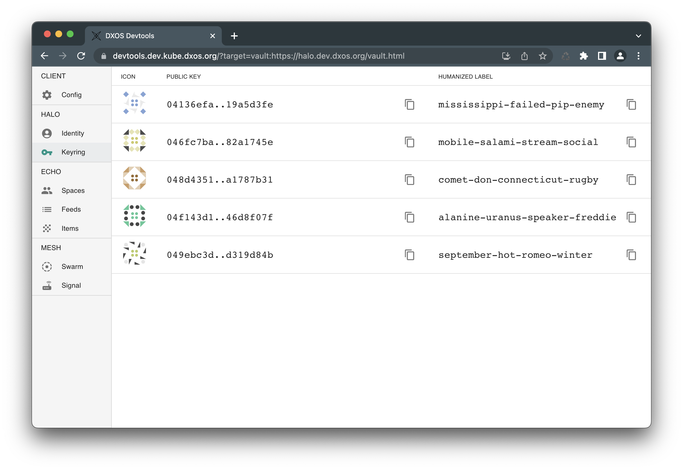Open a new tab with the plus button

coord(234,36)
